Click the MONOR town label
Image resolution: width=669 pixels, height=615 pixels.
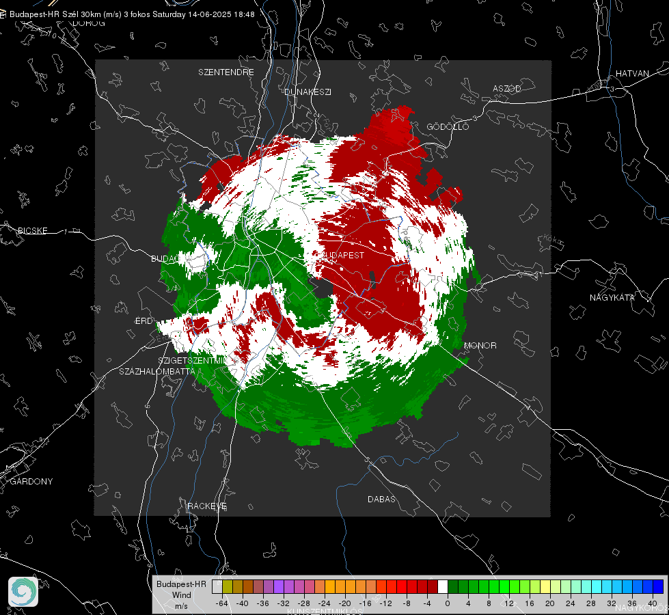click(480, 345)
